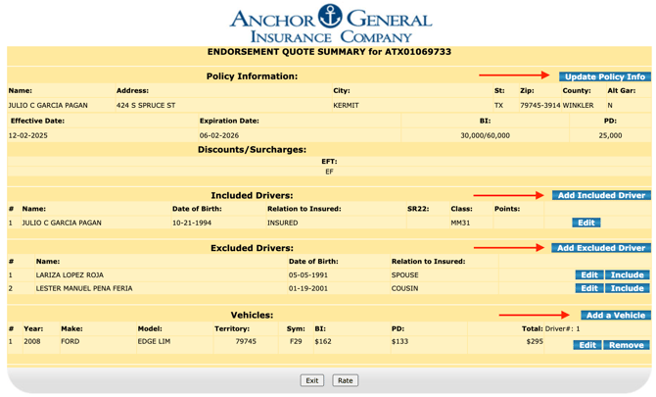Click the Rate button
This screenshot has width=656, height=397.
click(x=346, y=380)
